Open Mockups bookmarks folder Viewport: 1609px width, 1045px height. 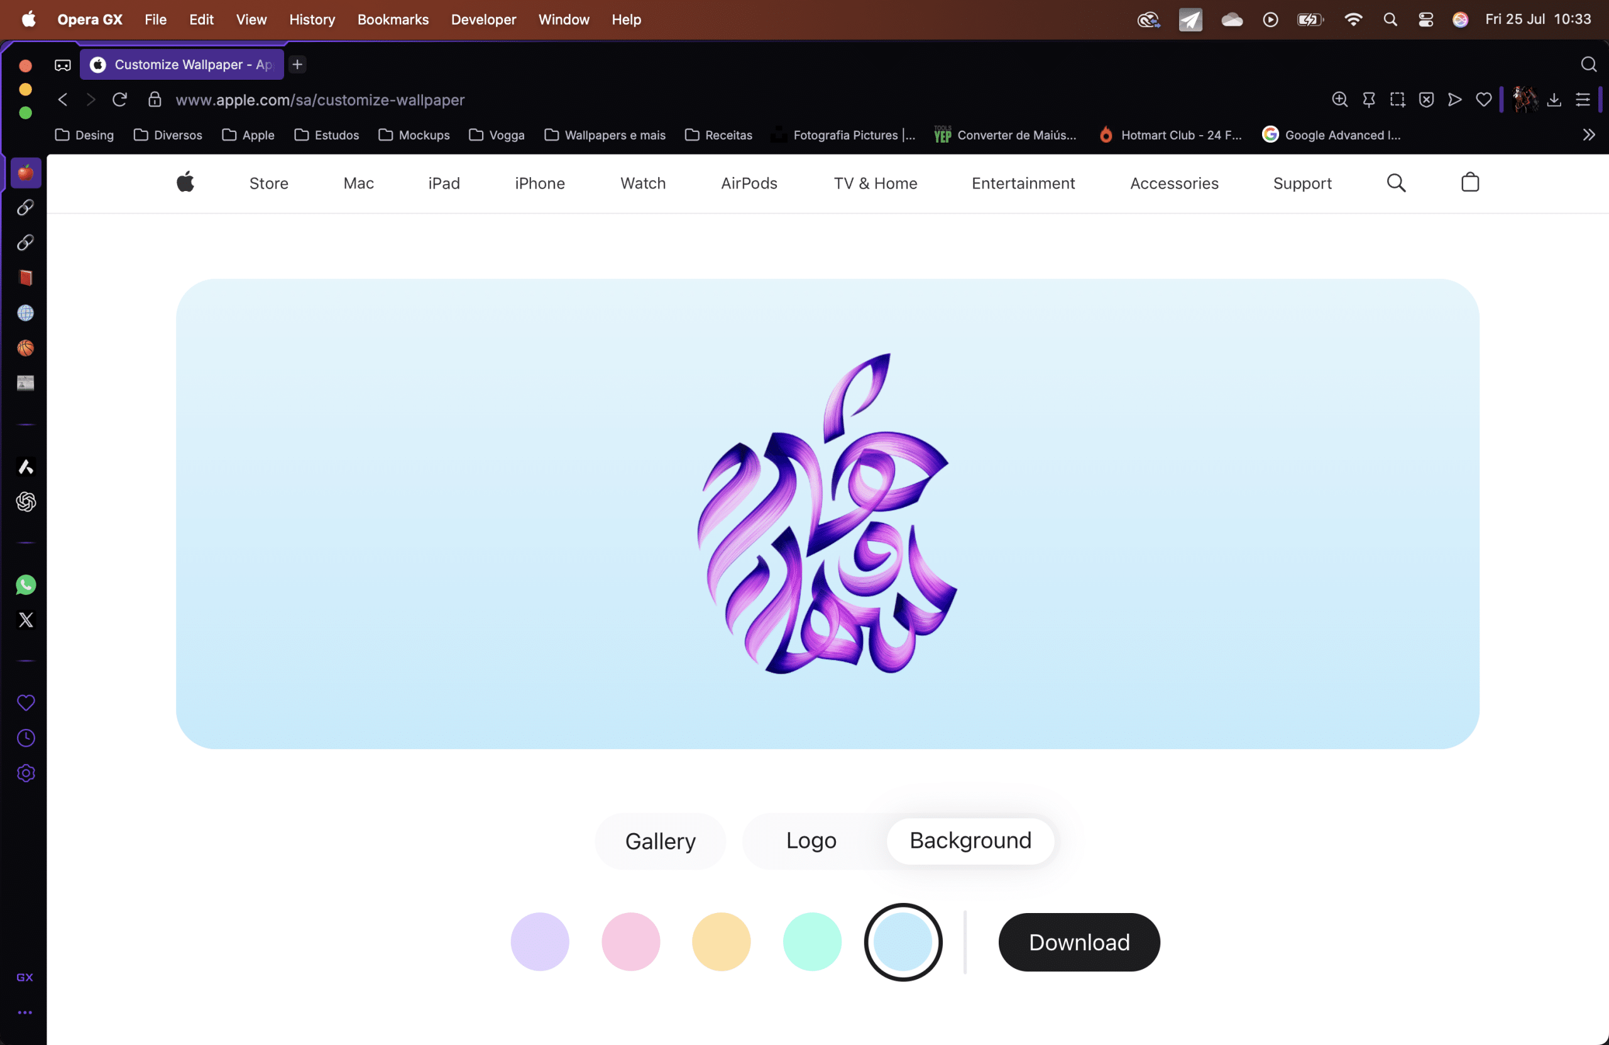(x=414, y=135)
